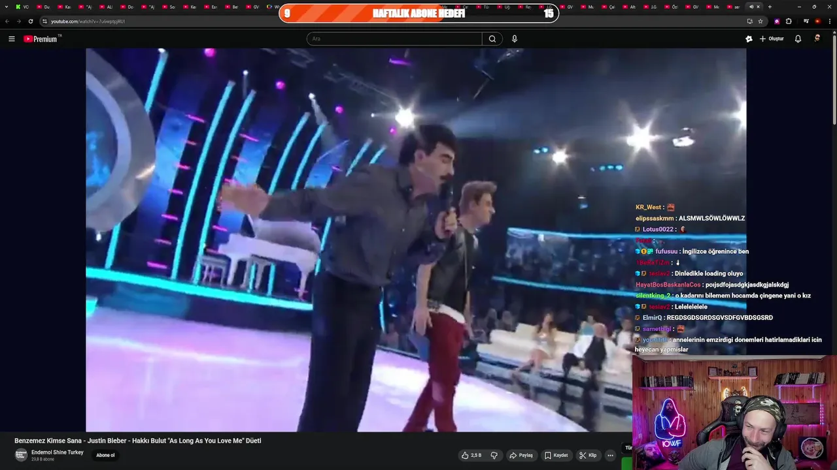This screenshot has width=837, height=470.
Task: Go back with browser back arrow
Action: click(7, 21)
